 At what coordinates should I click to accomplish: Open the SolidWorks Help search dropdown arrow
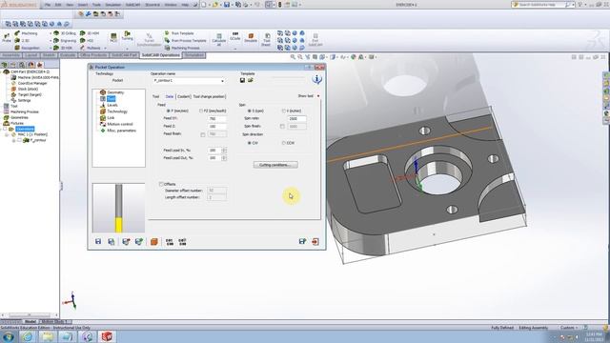tap(573, 5)
